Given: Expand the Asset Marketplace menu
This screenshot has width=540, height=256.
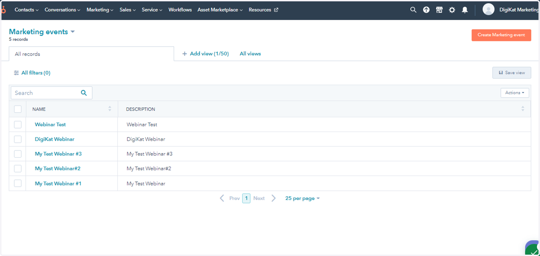Looking at the screenshot, I should coord(220,9).
